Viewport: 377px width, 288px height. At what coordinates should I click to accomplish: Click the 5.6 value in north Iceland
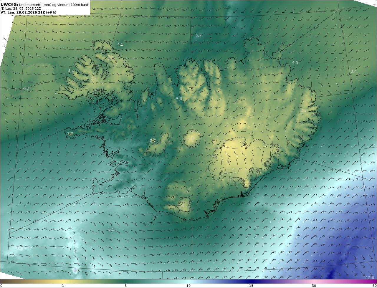point(179,99)
